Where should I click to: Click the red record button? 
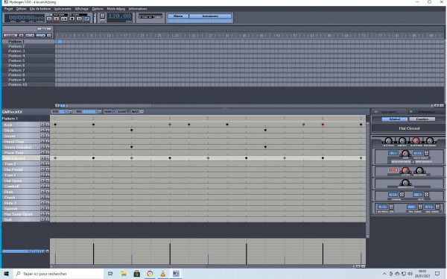coord(57,19)
